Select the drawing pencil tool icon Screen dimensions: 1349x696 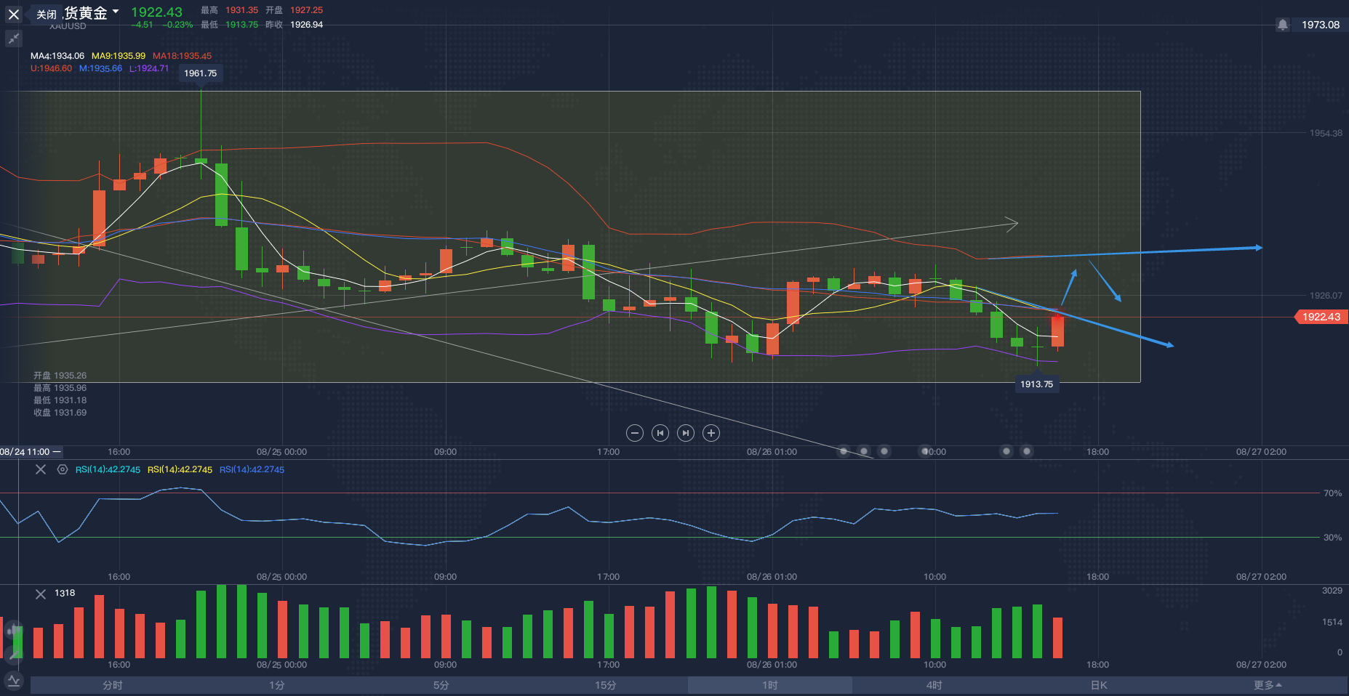13,655
